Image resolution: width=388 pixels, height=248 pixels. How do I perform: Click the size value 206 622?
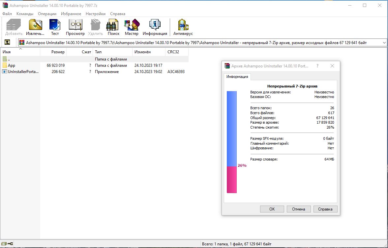(x=58, y=72)
